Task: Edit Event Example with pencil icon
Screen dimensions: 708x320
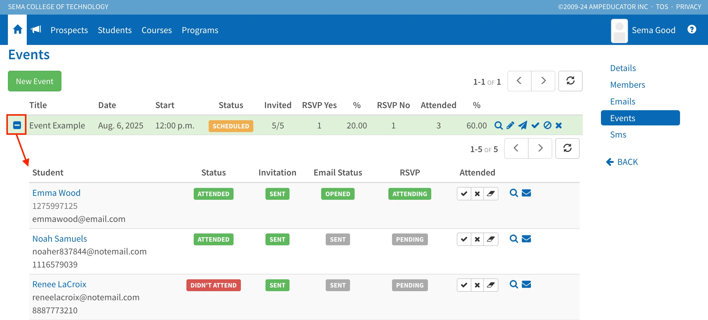Action: coord(510,125)
